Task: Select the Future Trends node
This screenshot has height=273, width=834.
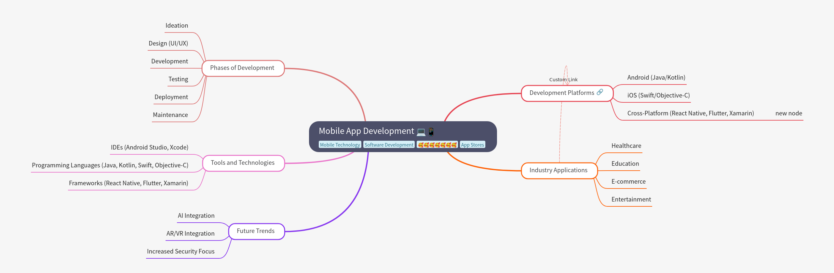Action: pos(256,231)
